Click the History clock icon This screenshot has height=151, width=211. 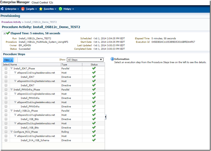pos(61,9)
